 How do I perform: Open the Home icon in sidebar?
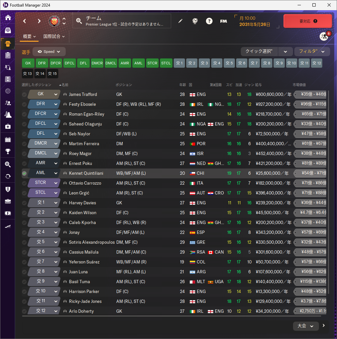click(8, 17)
